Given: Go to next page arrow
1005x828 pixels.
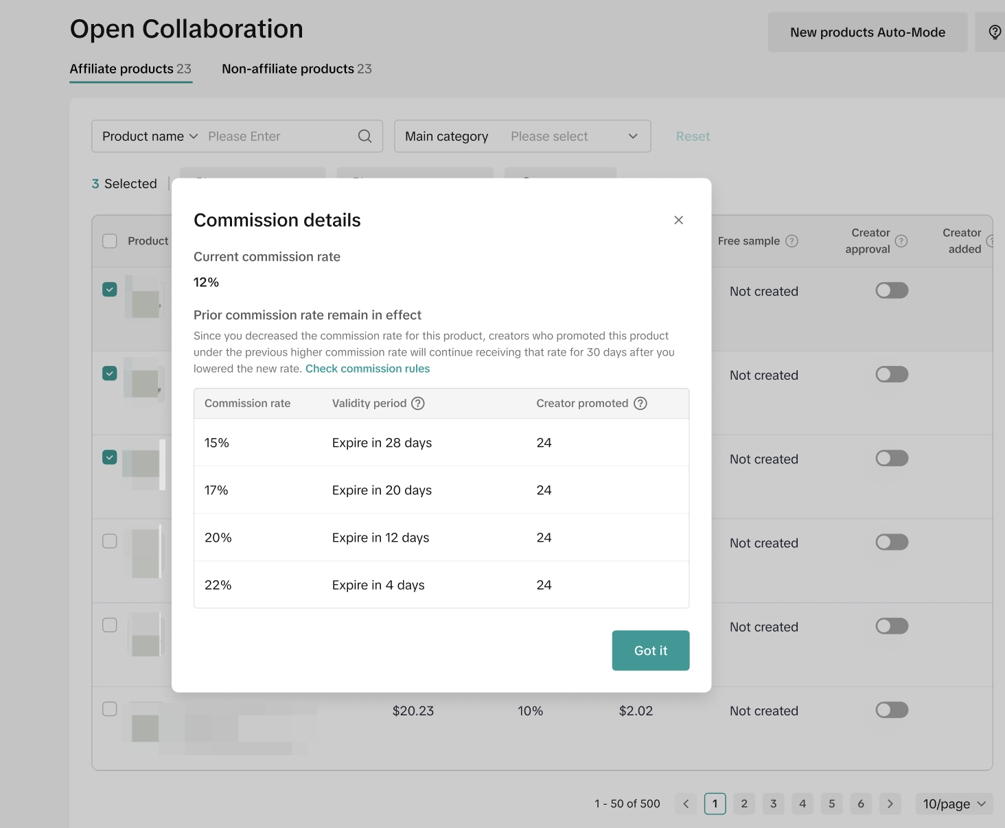Looking at the screenshot, I should [x=890, y=804].
